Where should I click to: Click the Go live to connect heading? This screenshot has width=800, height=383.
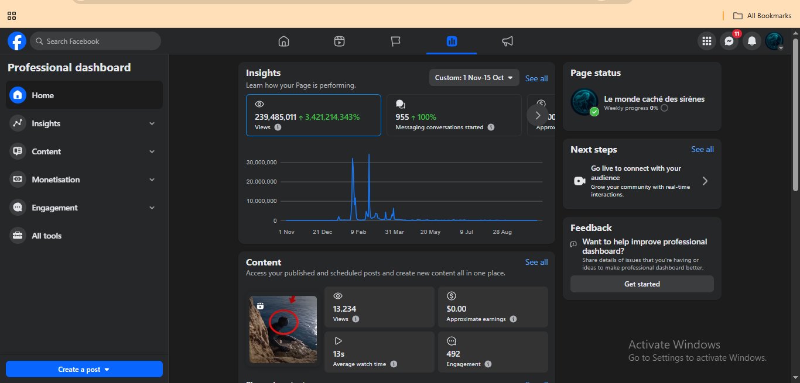click(636, 172)
